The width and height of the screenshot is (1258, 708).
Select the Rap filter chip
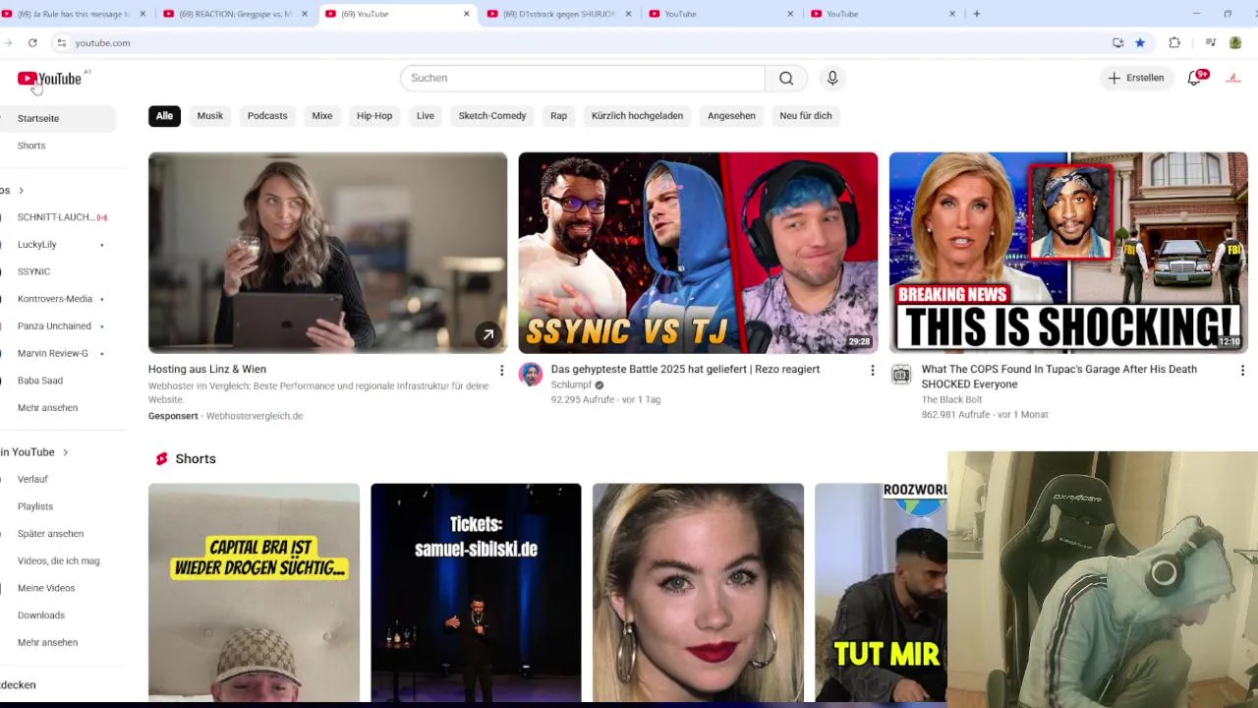point(558,116)
